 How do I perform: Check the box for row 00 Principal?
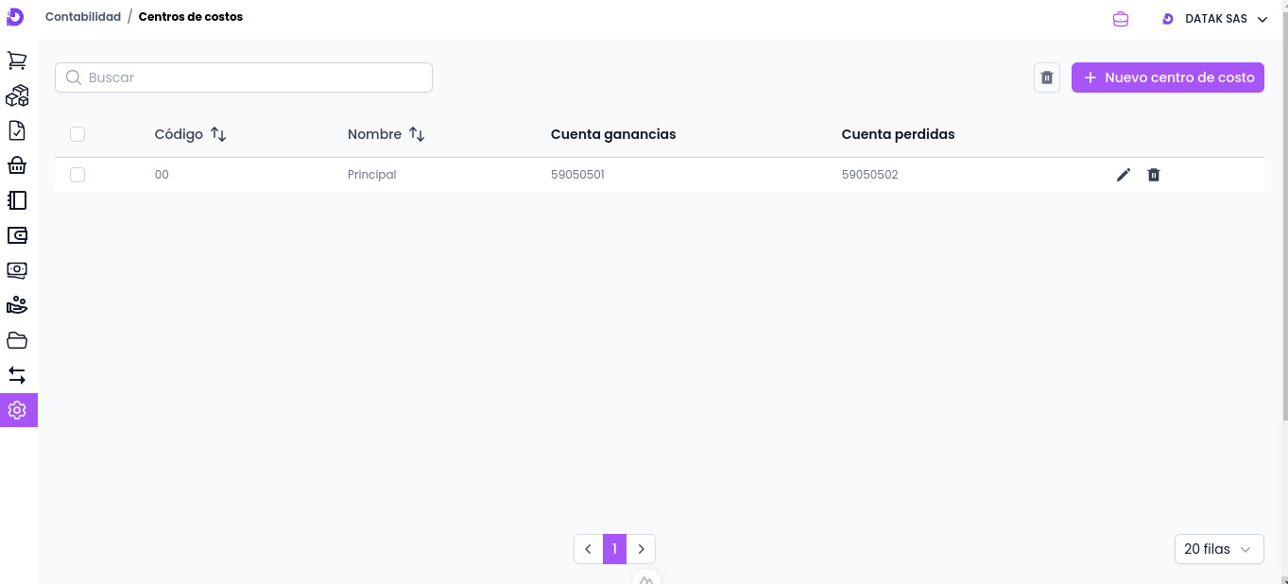77,175
